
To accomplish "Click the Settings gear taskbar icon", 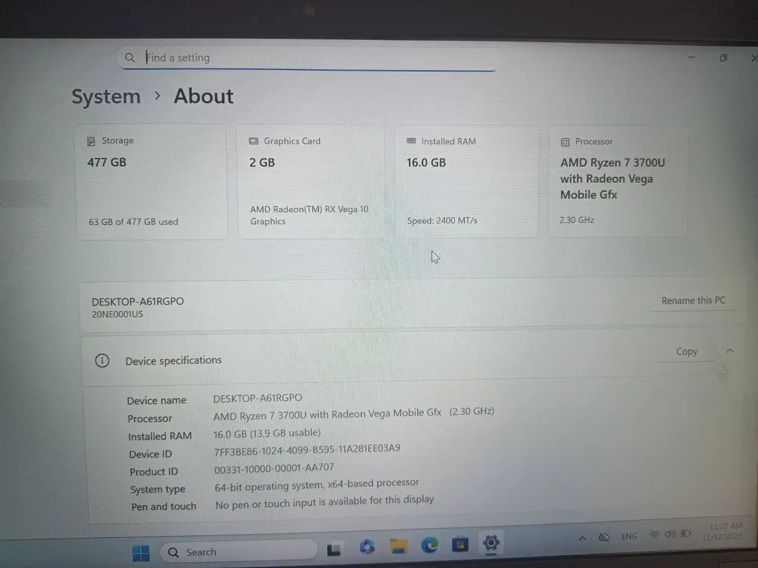I will click(x=491, y=543).
